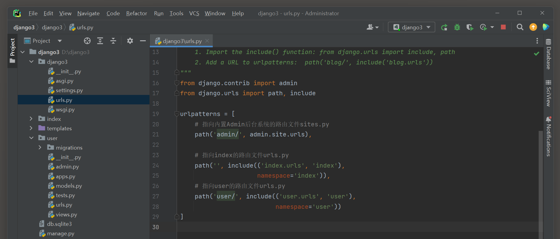The height and width of the screenshot is (239, 560).
Task: Open profiler options dropdown arrow
Action: [492, 27]
